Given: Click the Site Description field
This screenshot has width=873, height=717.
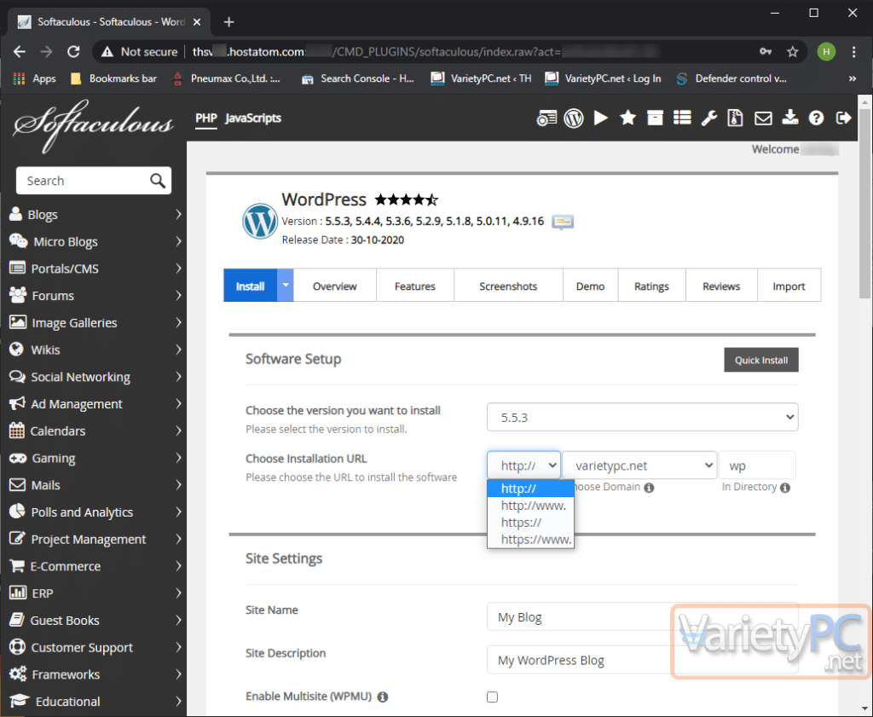Looking at the screenshot, I should 642,660.
